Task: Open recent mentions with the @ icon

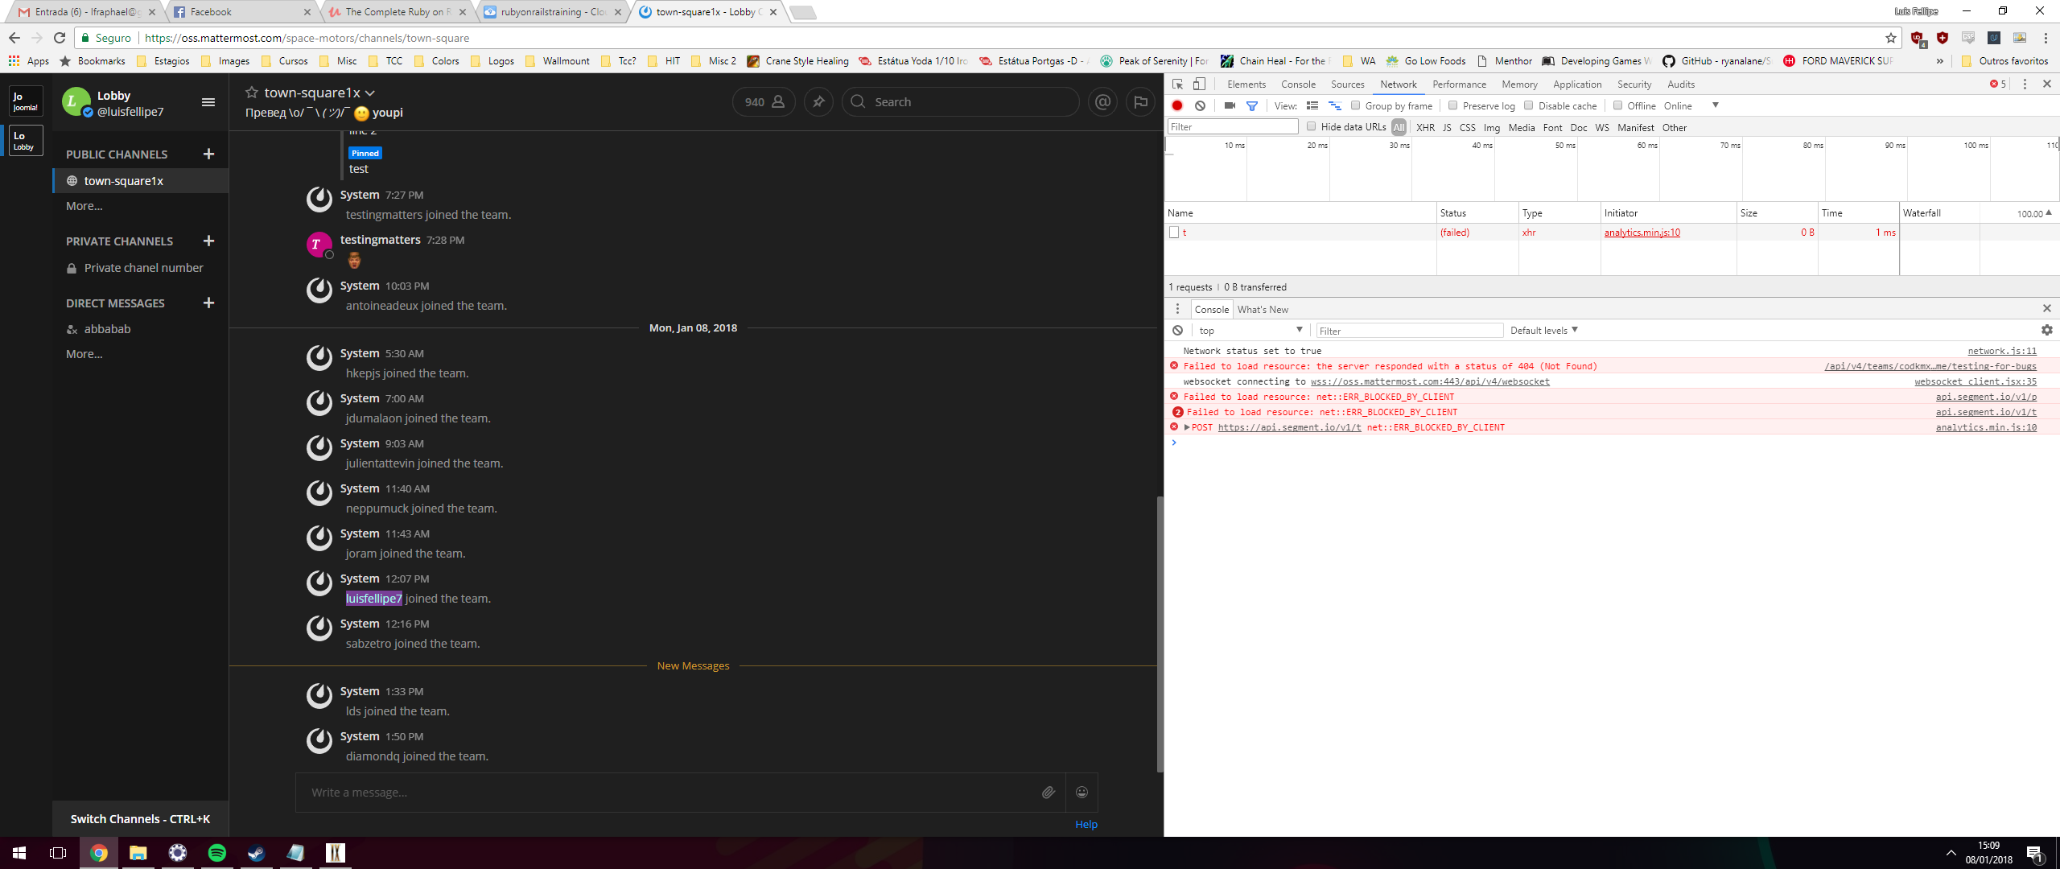Action: tap(1102, 101)
